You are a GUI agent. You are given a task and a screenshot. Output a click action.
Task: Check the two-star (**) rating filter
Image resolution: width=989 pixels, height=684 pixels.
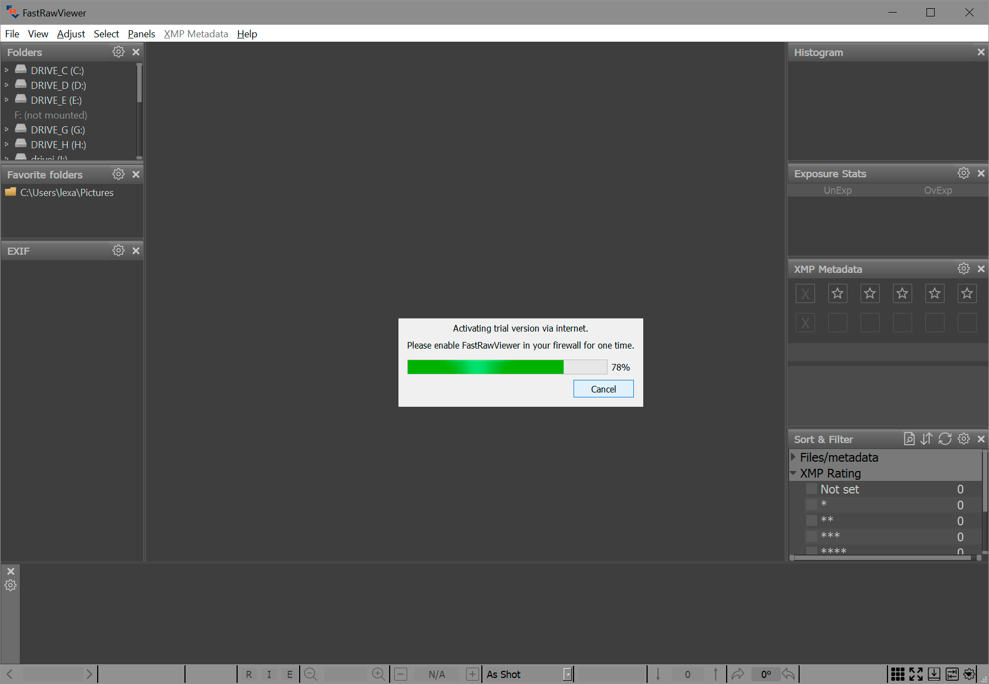(x=812, y=520)
